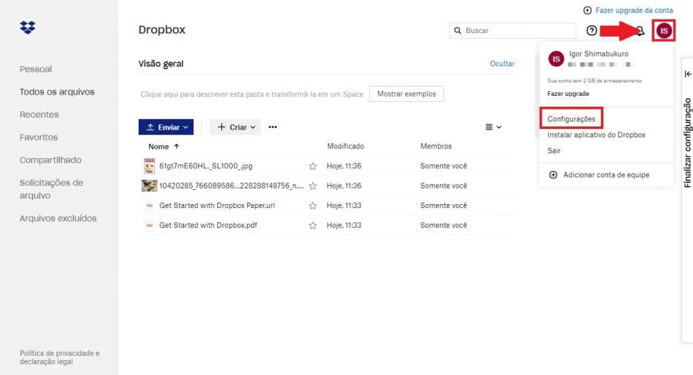693x375 pixels.
Task: Star Get Started with Dropbox.pdf
Action: [x=313, y=226]
